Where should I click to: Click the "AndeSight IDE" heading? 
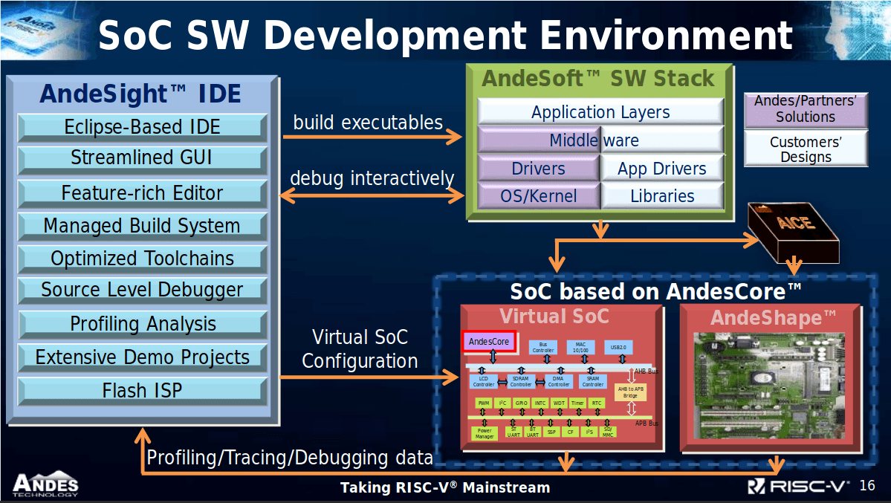click(141, 94)
